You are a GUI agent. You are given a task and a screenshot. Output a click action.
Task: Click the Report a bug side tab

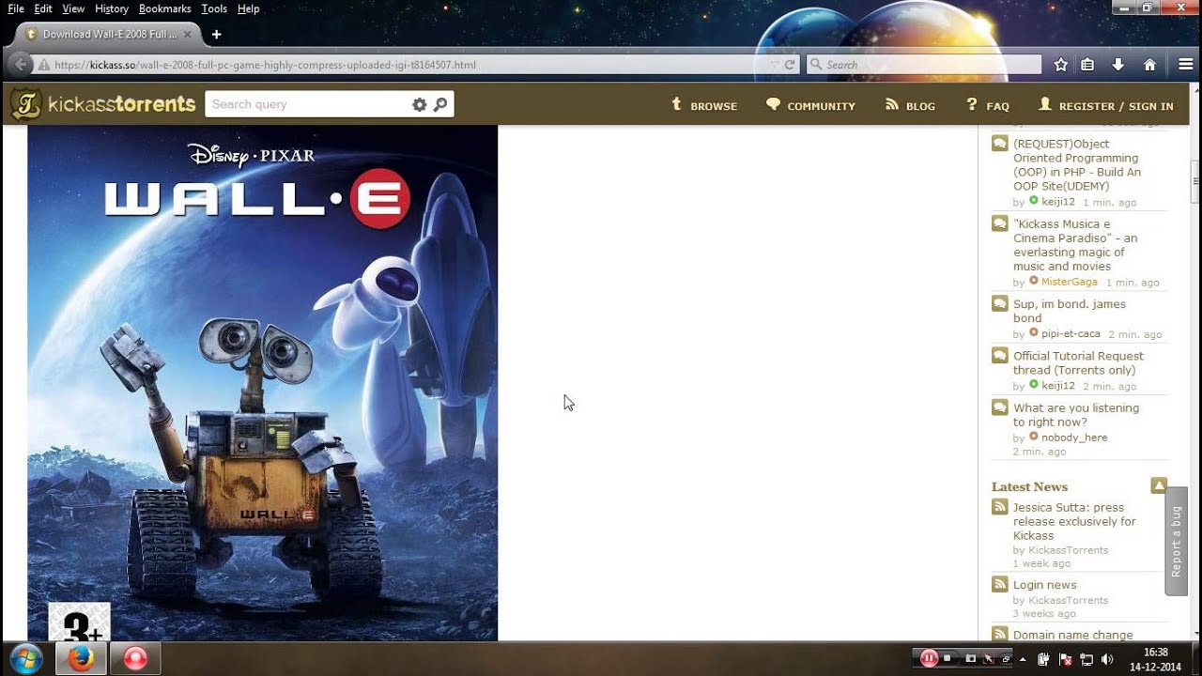point(1177,541)
